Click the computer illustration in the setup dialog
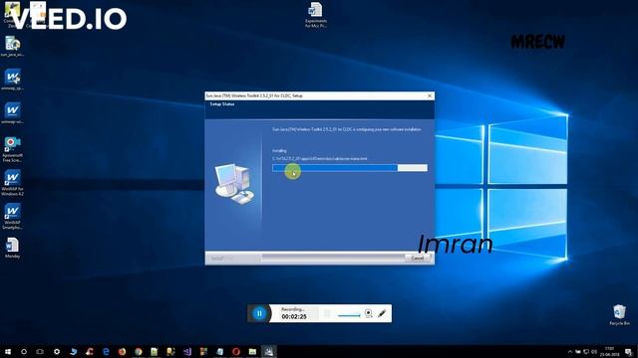 [x=234, y=183]
